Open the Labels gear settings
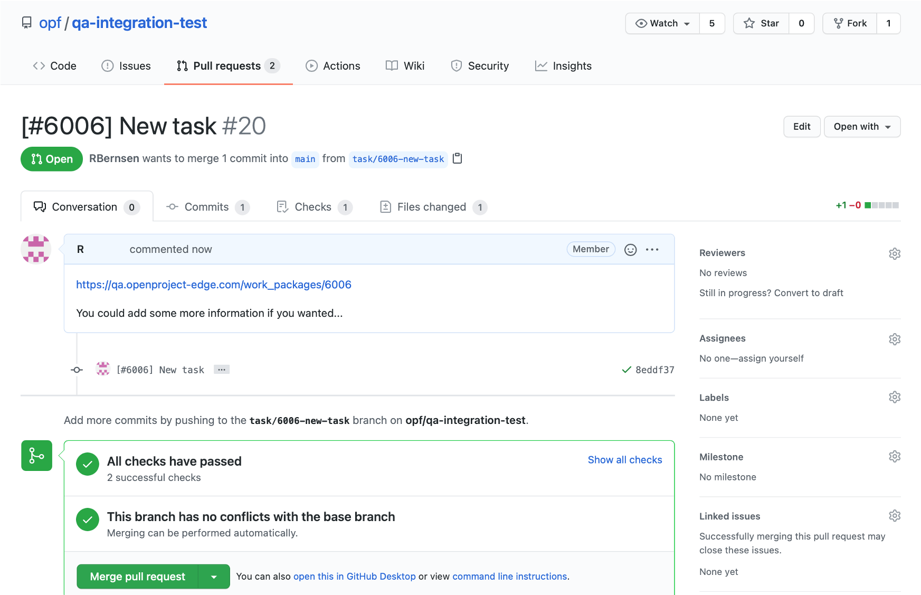 pos(894,397)
